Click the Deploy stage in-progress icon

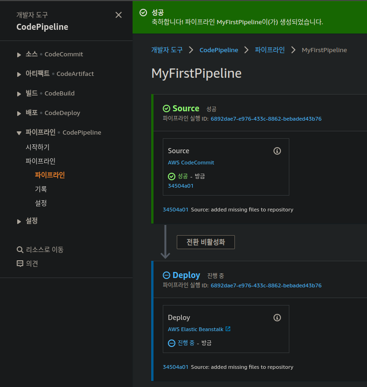(x=167, y=275)
